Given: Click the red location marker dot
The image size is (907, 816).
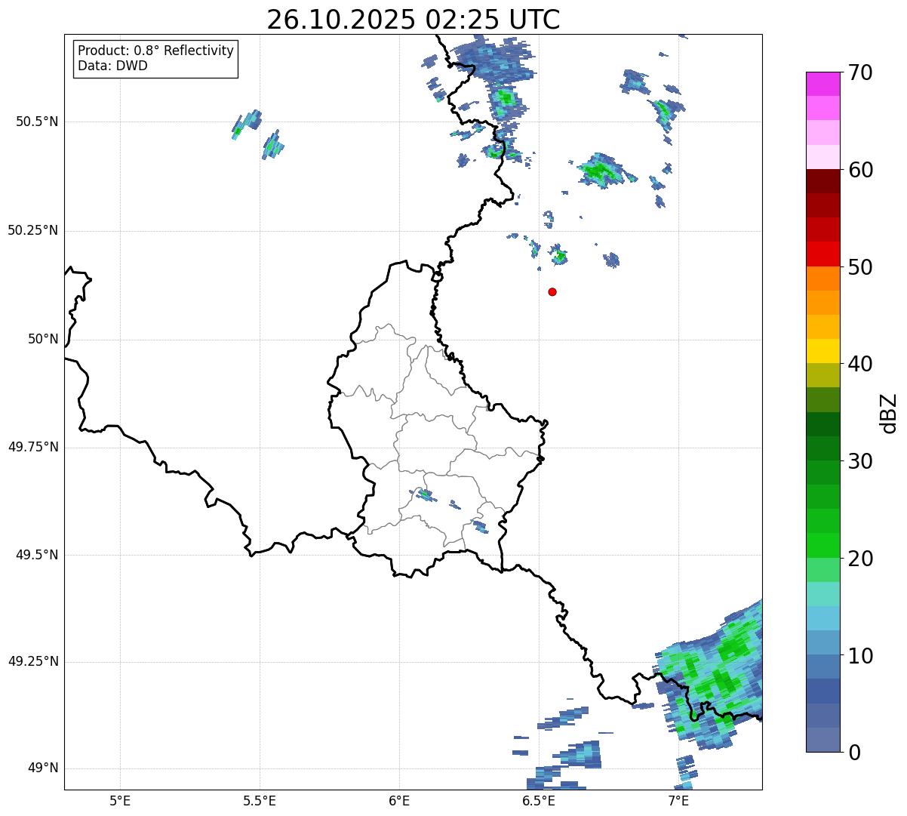Looking at the screenshot, I should tap(552, 291).
